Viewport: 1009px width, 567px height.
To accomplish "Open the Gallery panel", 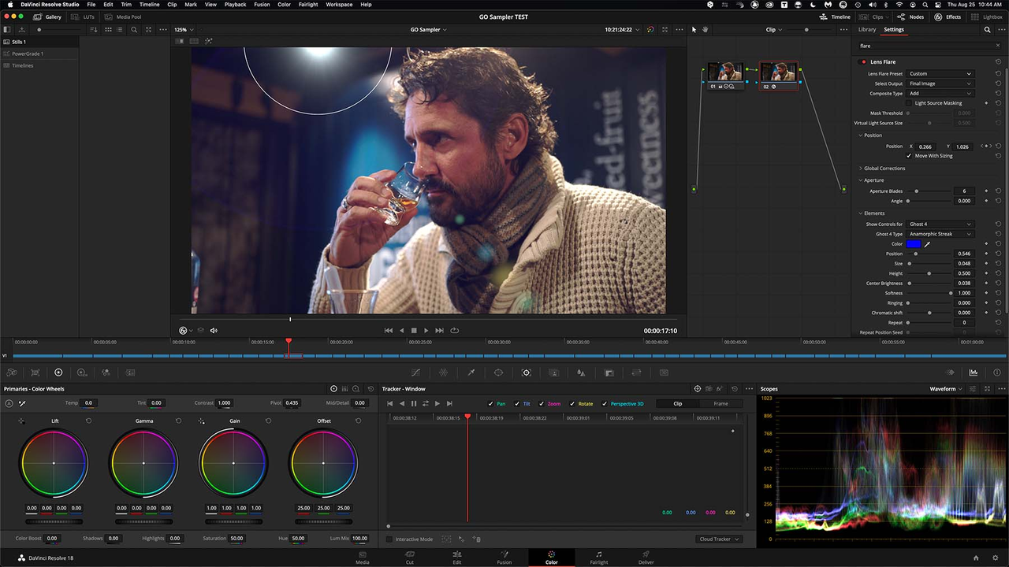I will 52,17.
